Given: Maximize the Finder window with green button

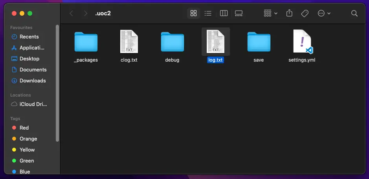Looking at the screenshot, I should tap(30, 13).
